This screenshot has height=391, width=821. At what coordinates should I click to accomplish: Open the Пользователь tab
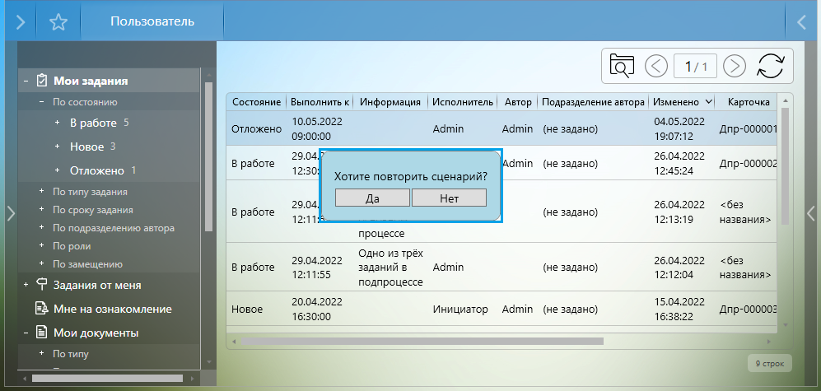click(x=152, y=21)
